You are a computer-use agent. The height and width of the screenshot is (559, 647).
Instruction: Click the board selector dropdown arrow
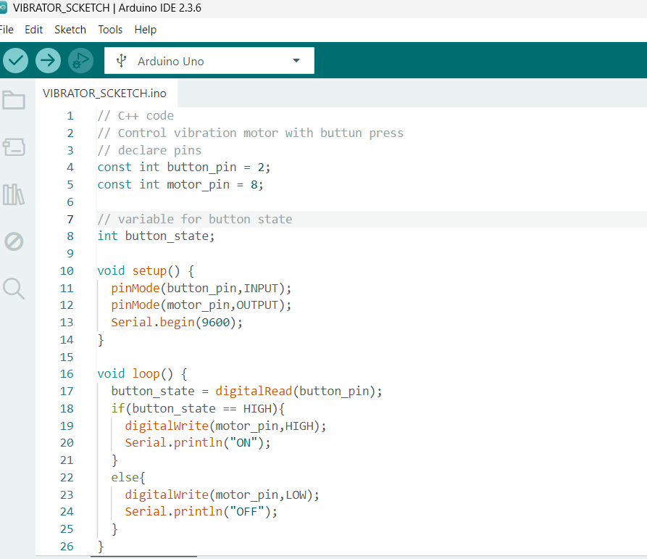(x=296, y=61)
